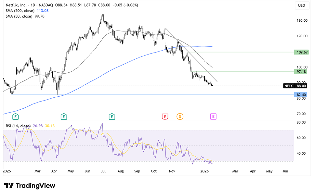Click the Sep label on time axis
Image resolution: width=314 pixels, height=194 pixels.
coord(137,171)
